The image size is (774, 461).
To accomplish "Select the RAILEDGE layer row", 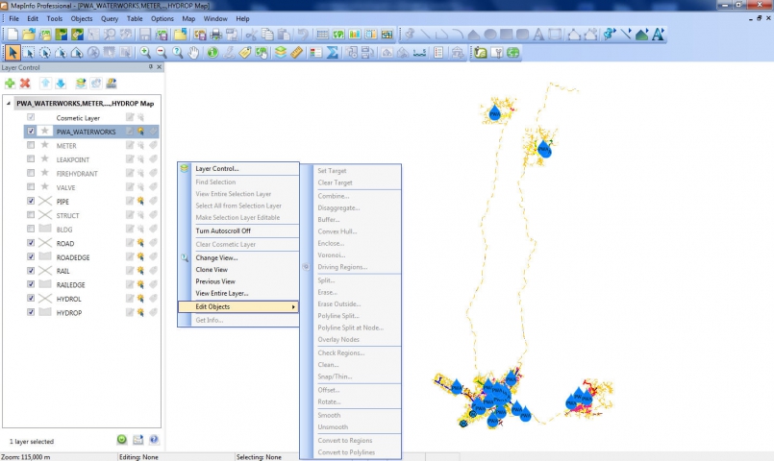I will pos(91,284).
